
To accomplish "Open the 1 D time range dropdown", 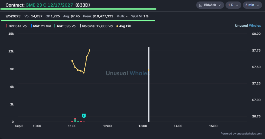I will coord(233,5).
